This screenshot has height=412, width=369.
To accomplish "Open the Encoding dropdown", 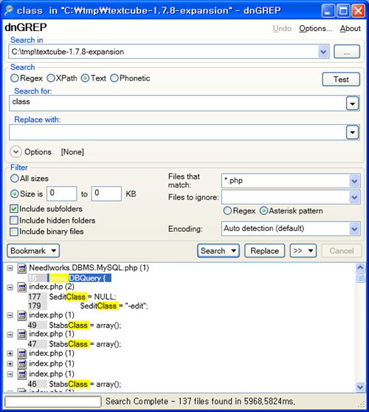I will point(354,229).
